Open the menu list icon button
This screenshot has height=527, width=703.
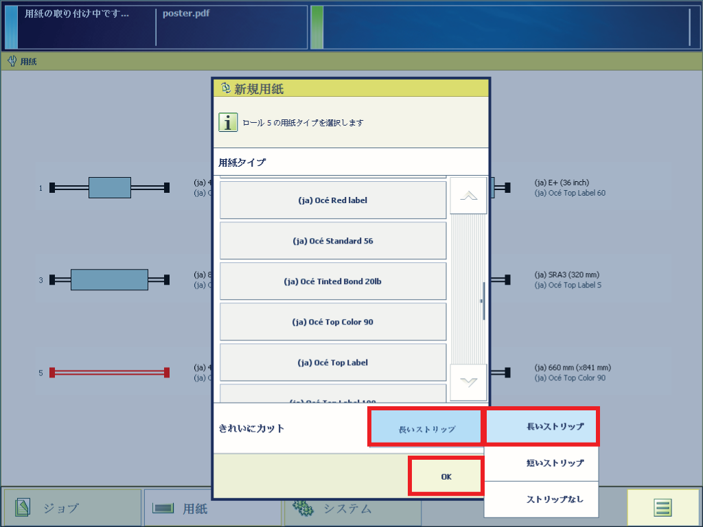(662, 507)
